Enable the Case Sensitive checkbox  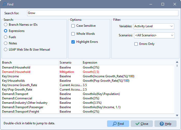pos(73,26)
